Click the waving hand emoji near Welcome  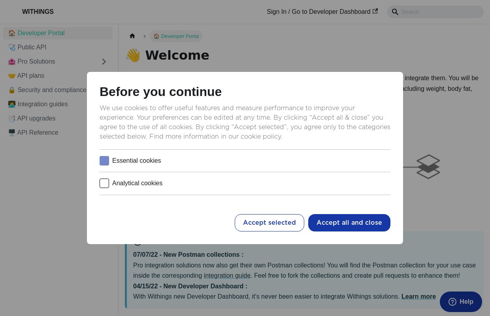[133, 55]
